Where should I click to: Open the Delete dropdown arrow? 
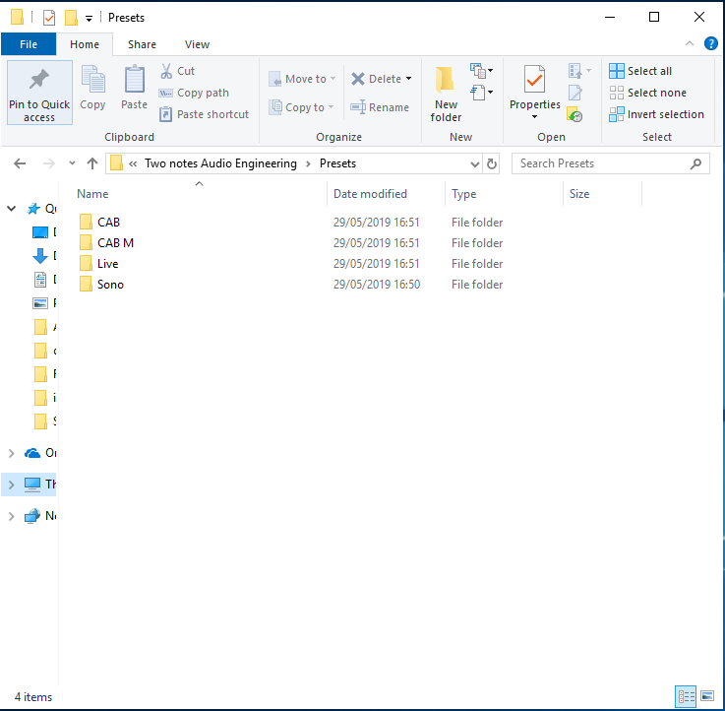(x=408, y=79)
